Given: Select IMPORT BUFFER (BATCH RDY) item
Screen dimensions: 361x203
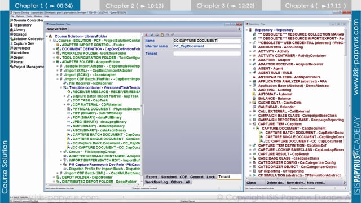Looking at the screenshot, I should pyautogui.click(x=104, y=160).
